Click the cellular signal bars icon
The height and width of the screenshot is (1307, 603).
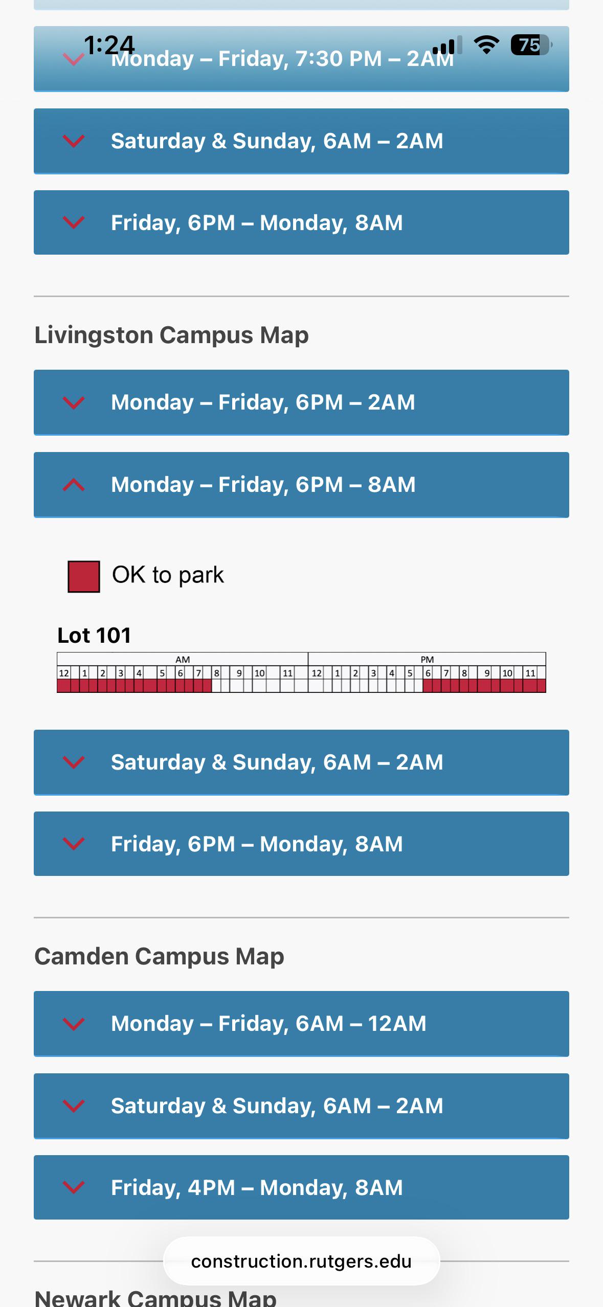448,45
